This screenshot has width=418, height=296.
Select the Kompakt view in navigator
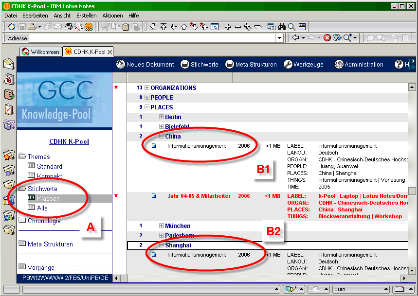(49, 176)
